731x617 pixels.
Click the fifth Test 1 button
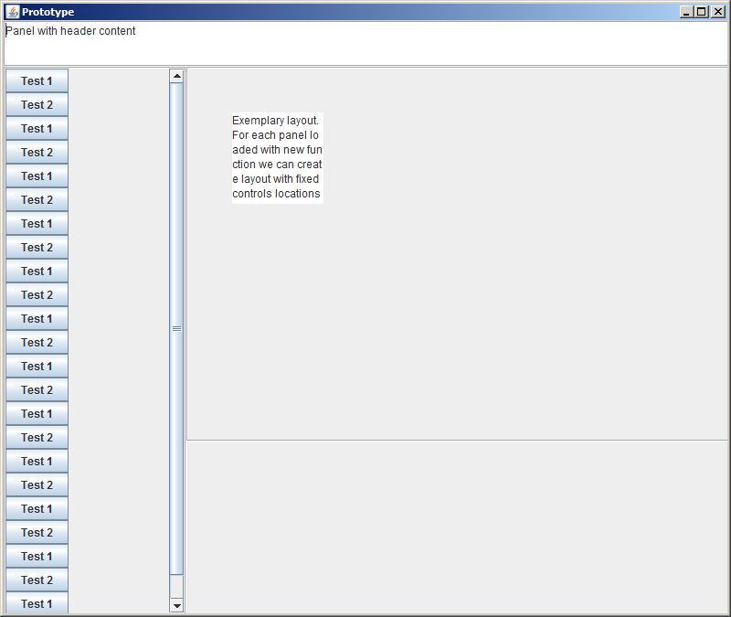pyautogui.click(x=37, y=271)
